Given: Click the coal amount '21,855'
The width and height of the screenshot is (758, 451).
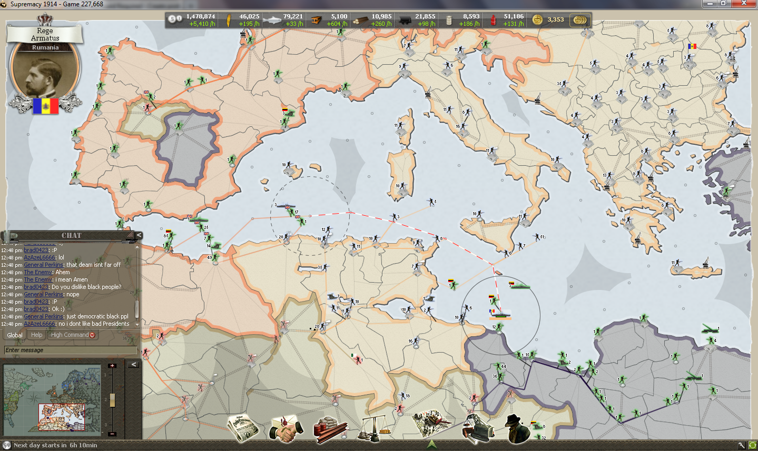Looking at the screenshot, I should (425, 17).
